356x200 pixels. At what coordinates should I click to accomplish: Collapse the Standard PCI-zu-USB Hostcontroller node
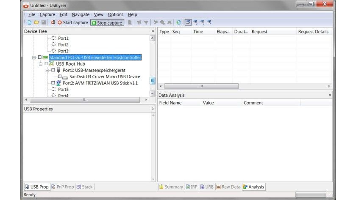(x=34, y=58)
